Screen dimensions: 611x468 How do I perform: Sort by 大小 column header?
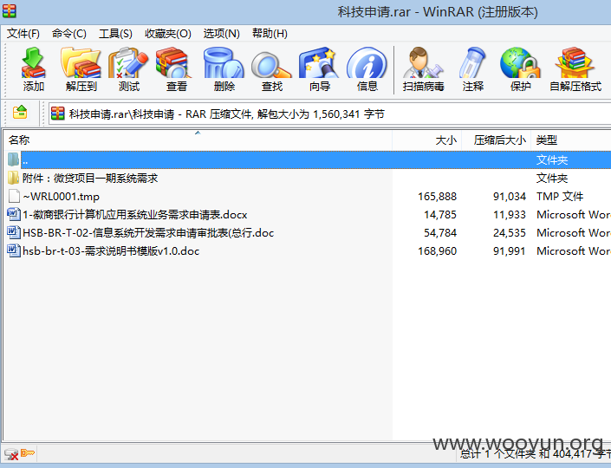tap(427, 140)
